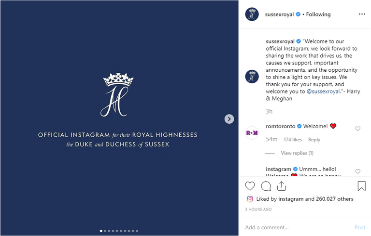The image size is (371, 236).
Task: Expand View replies (1) under romtoronto
Action: click(297, 153)
